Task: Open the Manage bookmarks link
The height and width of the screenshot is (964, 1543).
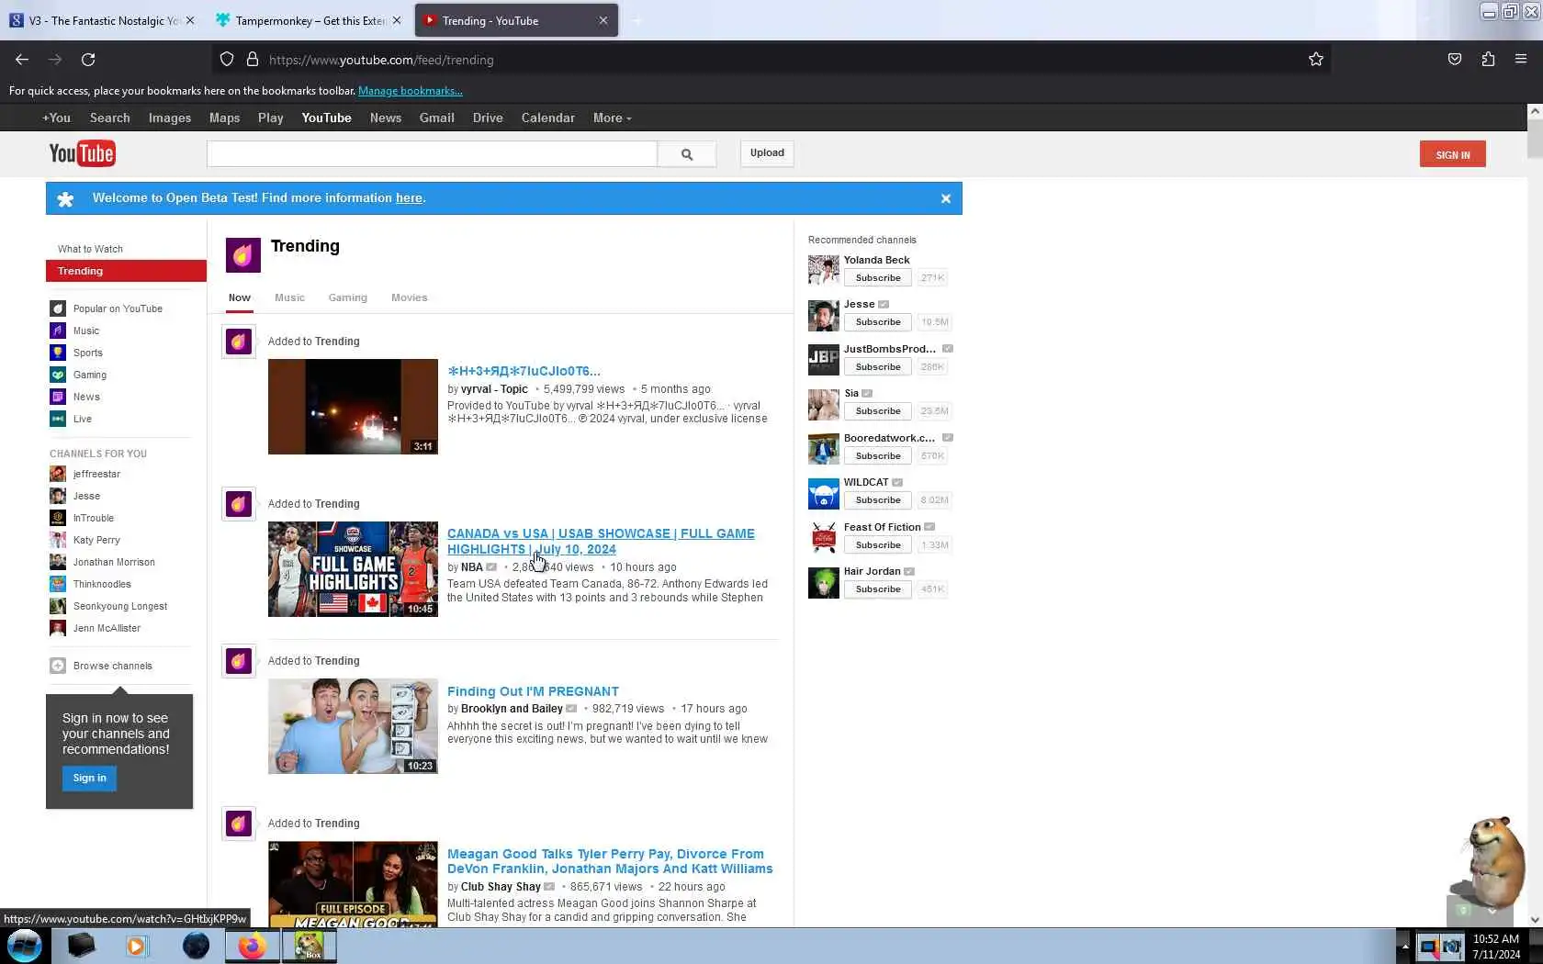Action: pyautogui.click(x=411, y=91)
